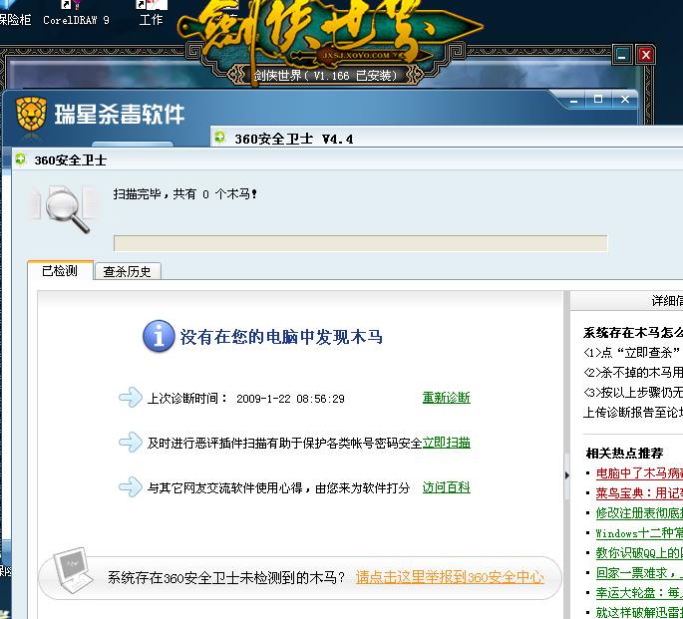Click 请点击这里举报到360安全中心 link

click(450, 578)
